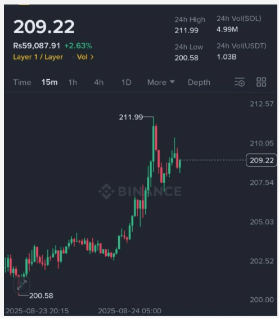Click the 211.99 high marker on chart
This screenshot has width=279, height=318.
(131, 117)
